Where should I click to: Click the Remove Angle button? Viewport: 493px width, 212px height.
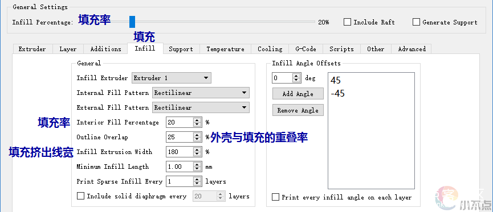pyautogui.click(x=298, y=110)
